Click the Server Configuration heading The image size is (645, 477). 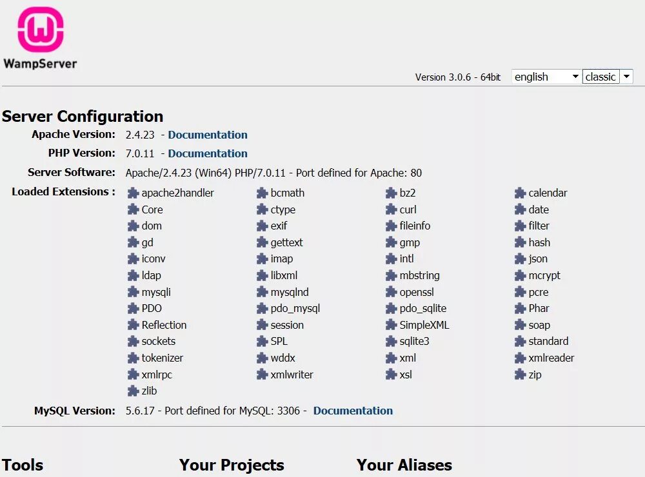(83, 117)
